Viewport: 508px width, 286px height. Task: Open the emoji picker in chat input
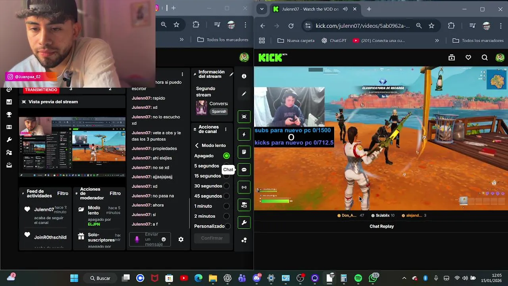click(164, 240)
